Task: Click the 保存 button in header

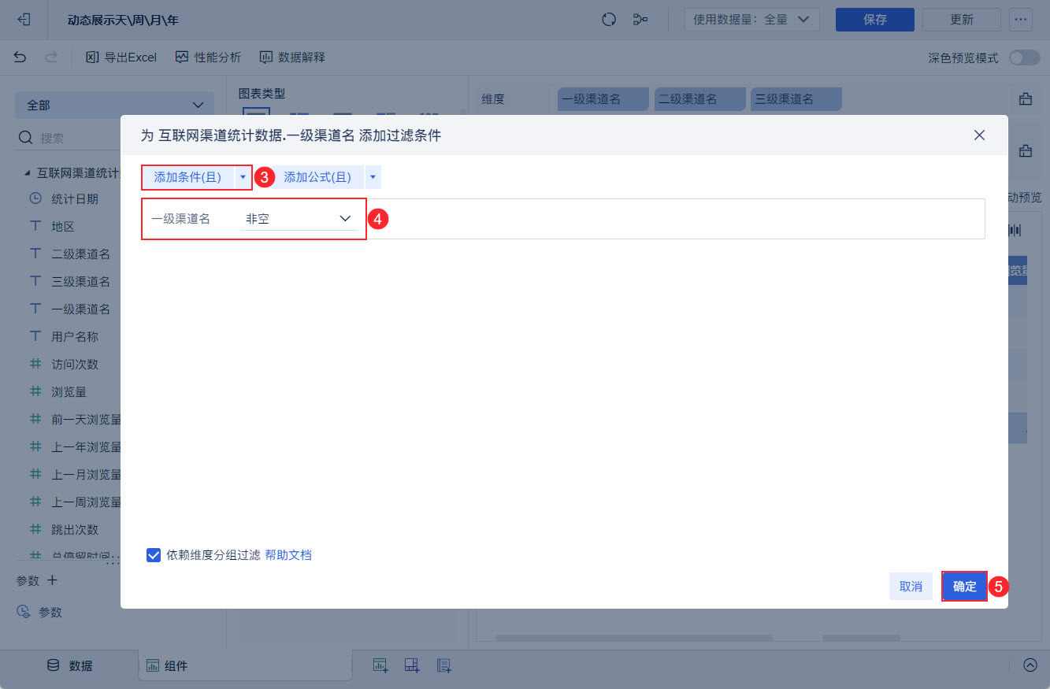Action: click(x=875, y=20)
